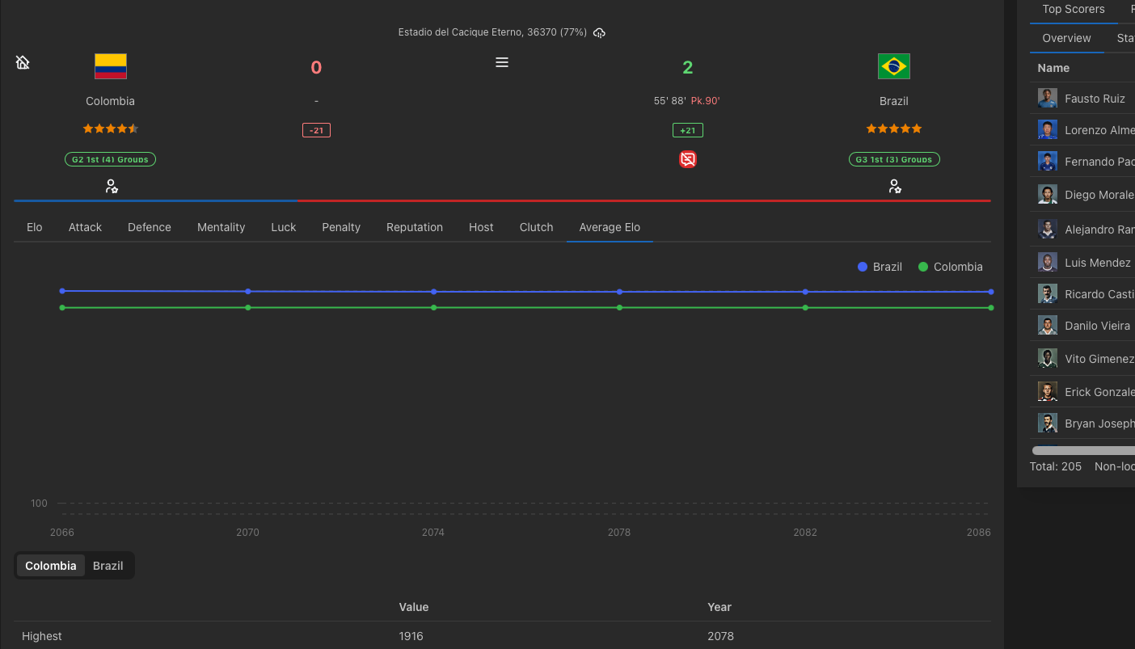Open Colombia's manager icon under its group badge

[x=112, y=187]
